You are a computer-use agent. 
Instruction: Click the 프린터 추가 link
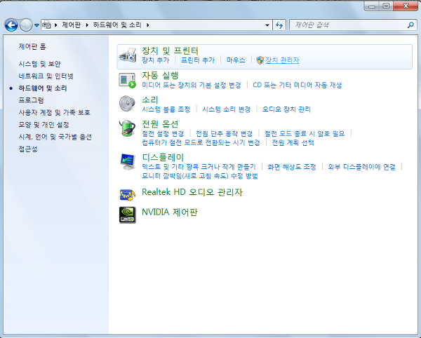pos(198,60)
